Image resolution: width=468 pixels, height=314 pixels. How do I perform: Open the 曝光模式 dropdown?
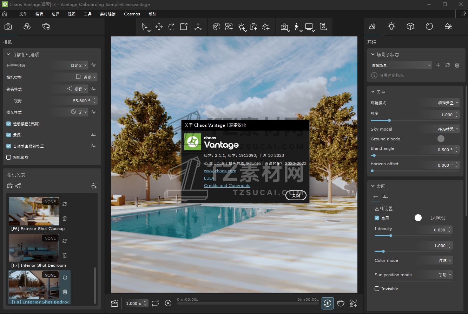pos(69,112)
